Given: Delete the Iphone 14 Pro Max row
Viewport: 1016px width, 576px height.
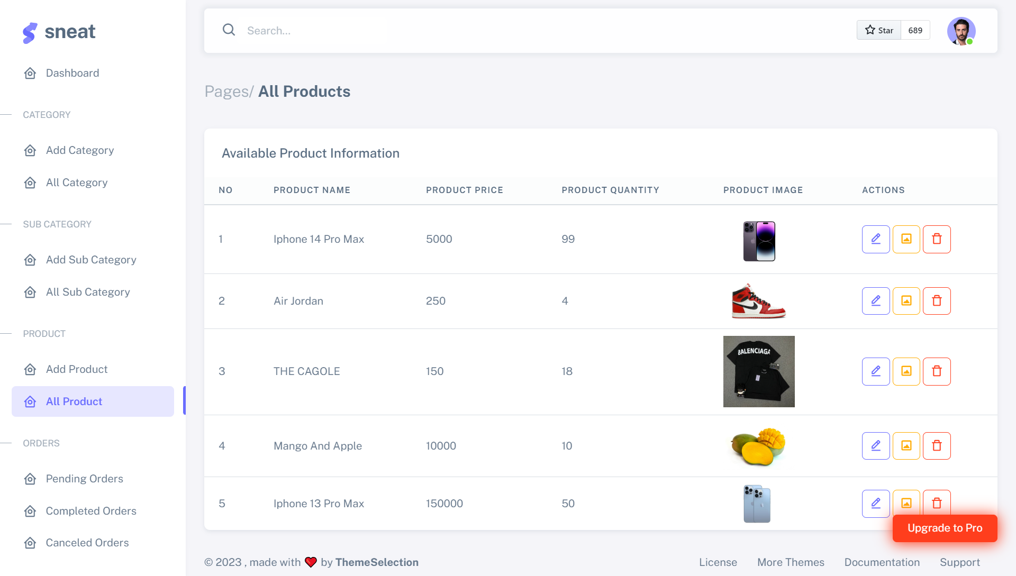Looking at the screenshot, I should coord(937,239).
